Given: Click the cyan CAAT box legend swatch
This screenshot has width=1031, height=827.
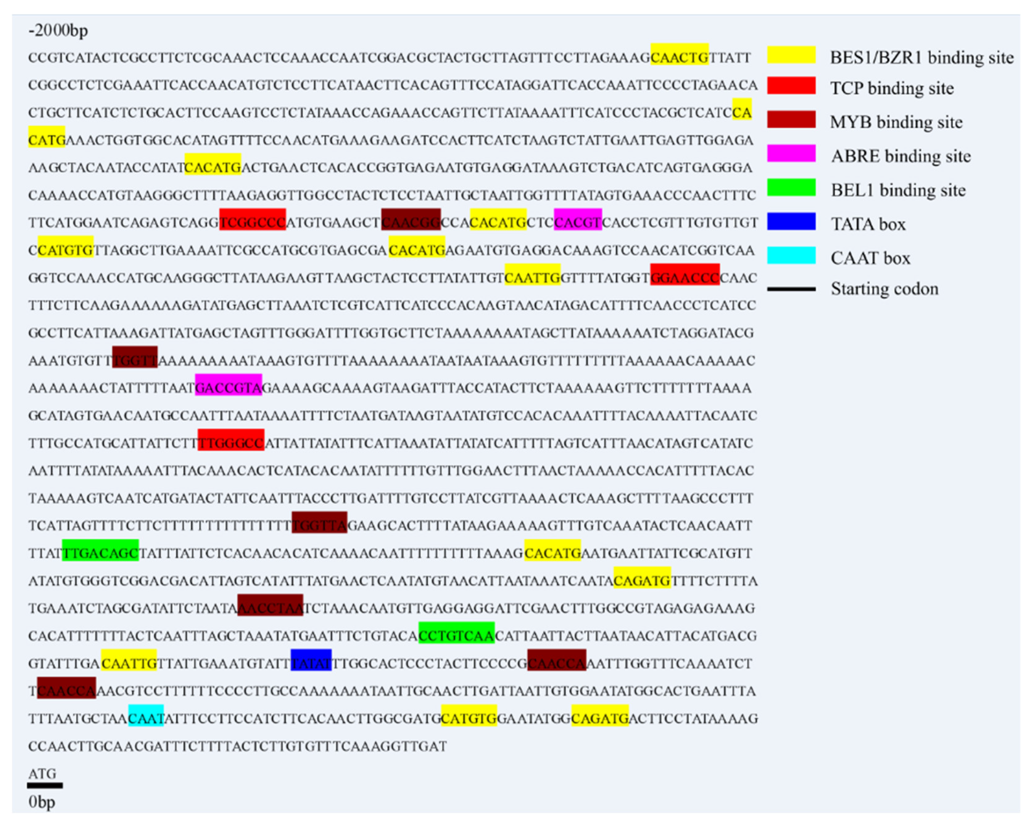Looking at the screenshot, I should (x=791, y=255).
